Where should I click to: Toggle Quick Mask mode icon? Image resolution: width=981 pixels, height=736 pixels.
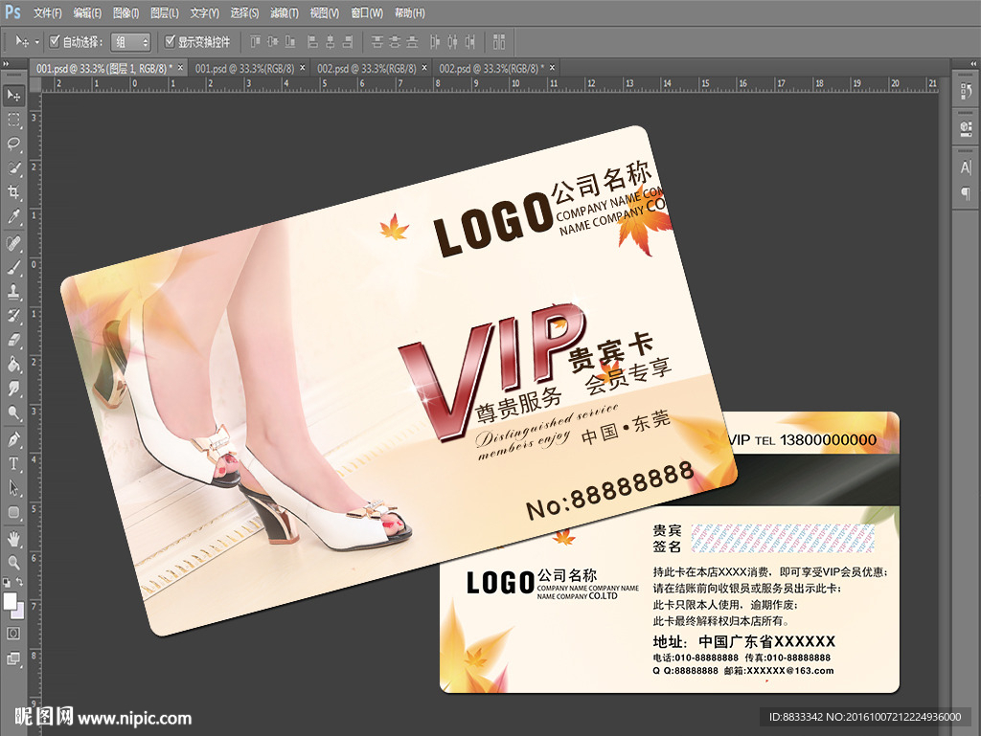pyautogui.click(x=13, y=633)
